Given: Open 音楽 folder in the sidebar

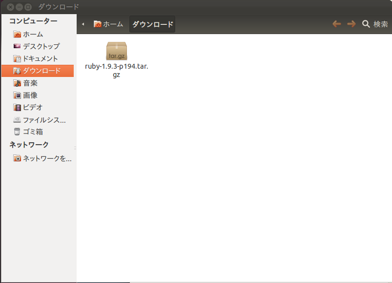Looking at the screenshot, I should pos(38,83).
